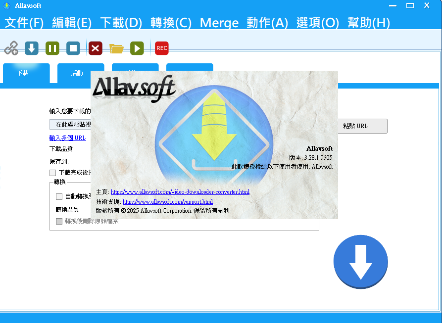Open the 選項(O) menu
This screenshot has width=443, height=323.
coord(318,23)
